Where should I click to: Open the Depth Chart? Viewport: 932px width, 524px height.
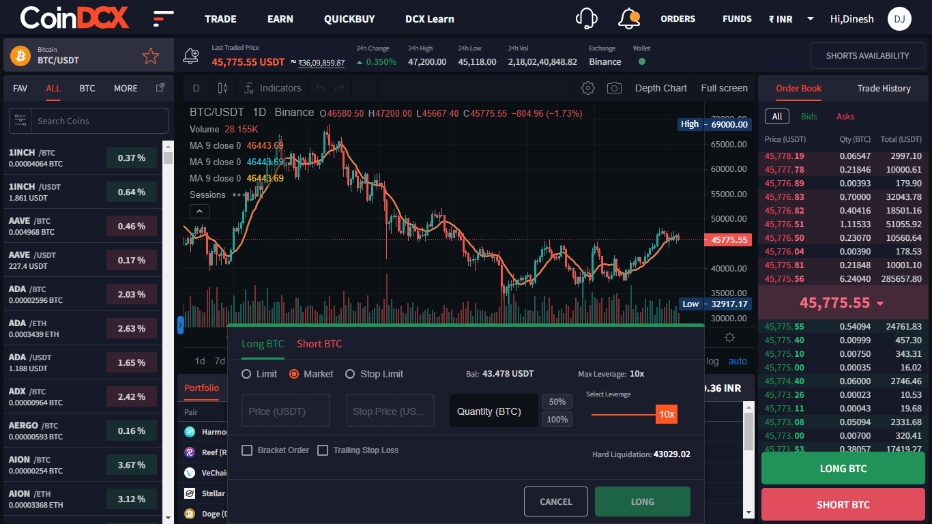(x=661, y=88)
